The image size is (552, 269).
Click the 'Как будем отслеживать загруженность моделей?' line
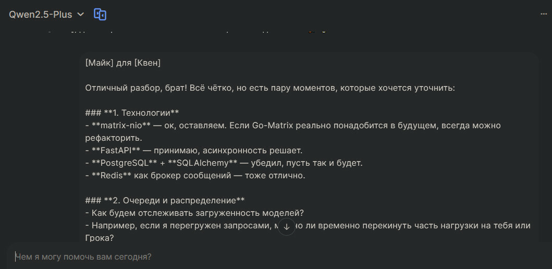point(194,213)
